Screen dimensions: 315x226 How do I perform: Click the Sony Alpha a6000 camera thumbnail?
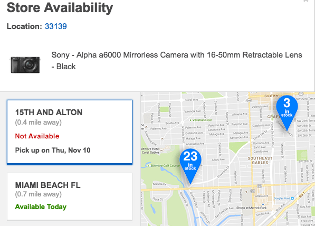(25, 64)
